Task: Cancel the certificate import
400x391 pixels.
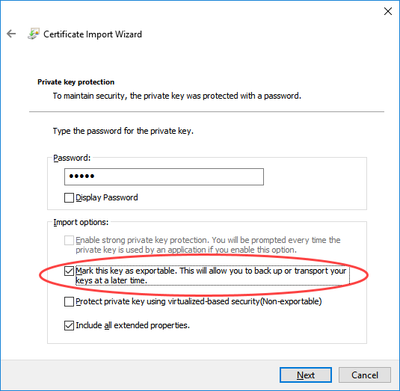Action: click(365, 375)
